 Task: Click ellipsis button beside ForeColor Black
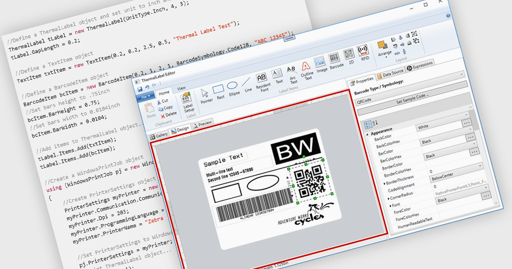pos(486,195)
